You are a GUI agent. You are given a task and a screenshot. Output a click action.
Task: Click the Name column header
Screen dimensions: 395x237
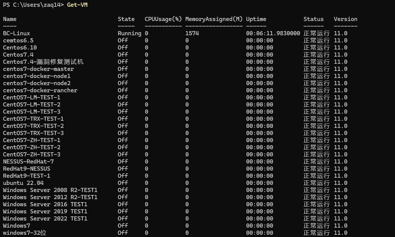(x=10, y=19)
